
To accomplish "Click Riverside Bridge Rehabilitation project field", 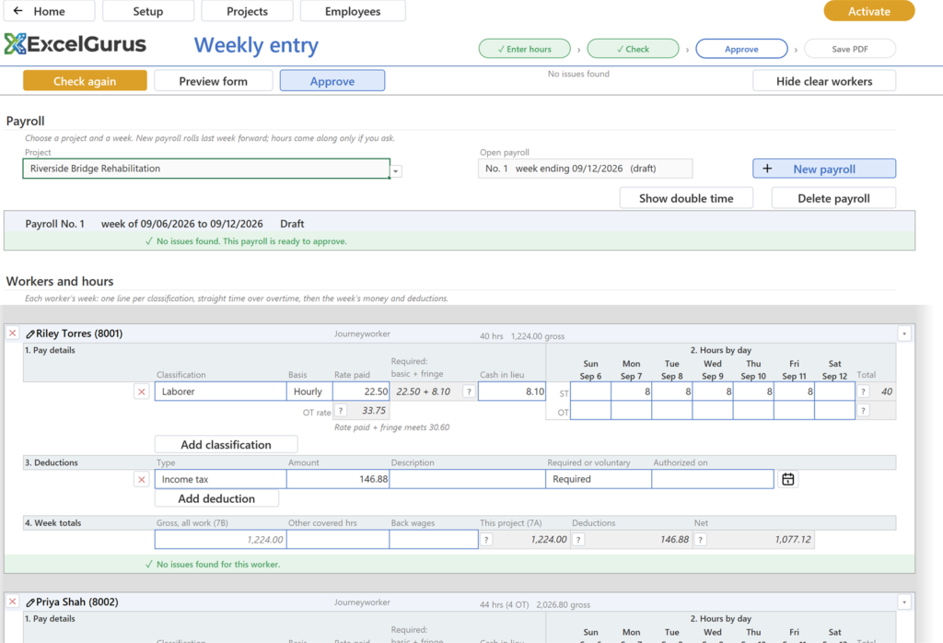I will (206, 169).
